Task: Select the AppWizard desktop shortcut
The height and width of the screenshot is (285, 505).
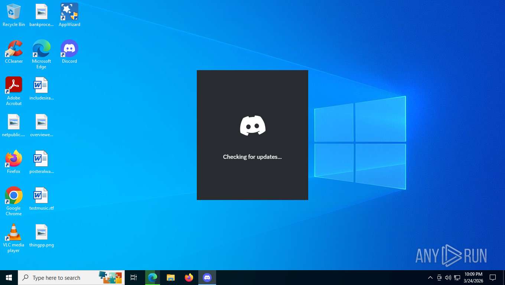Action: click(69, 15)
